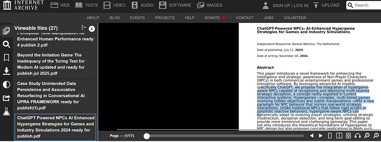
Task: Click the Search input field
Action: pyautogui.click(x=364, y=5)
